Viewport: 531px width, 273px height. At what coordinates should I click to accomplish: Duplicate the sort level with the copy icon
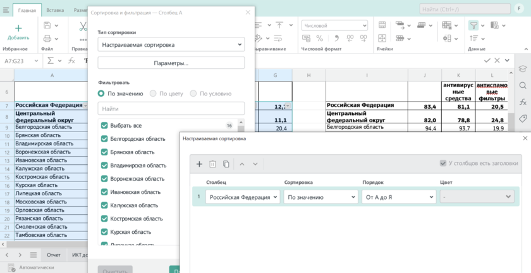pyautogui.click(x=226, y=164)
